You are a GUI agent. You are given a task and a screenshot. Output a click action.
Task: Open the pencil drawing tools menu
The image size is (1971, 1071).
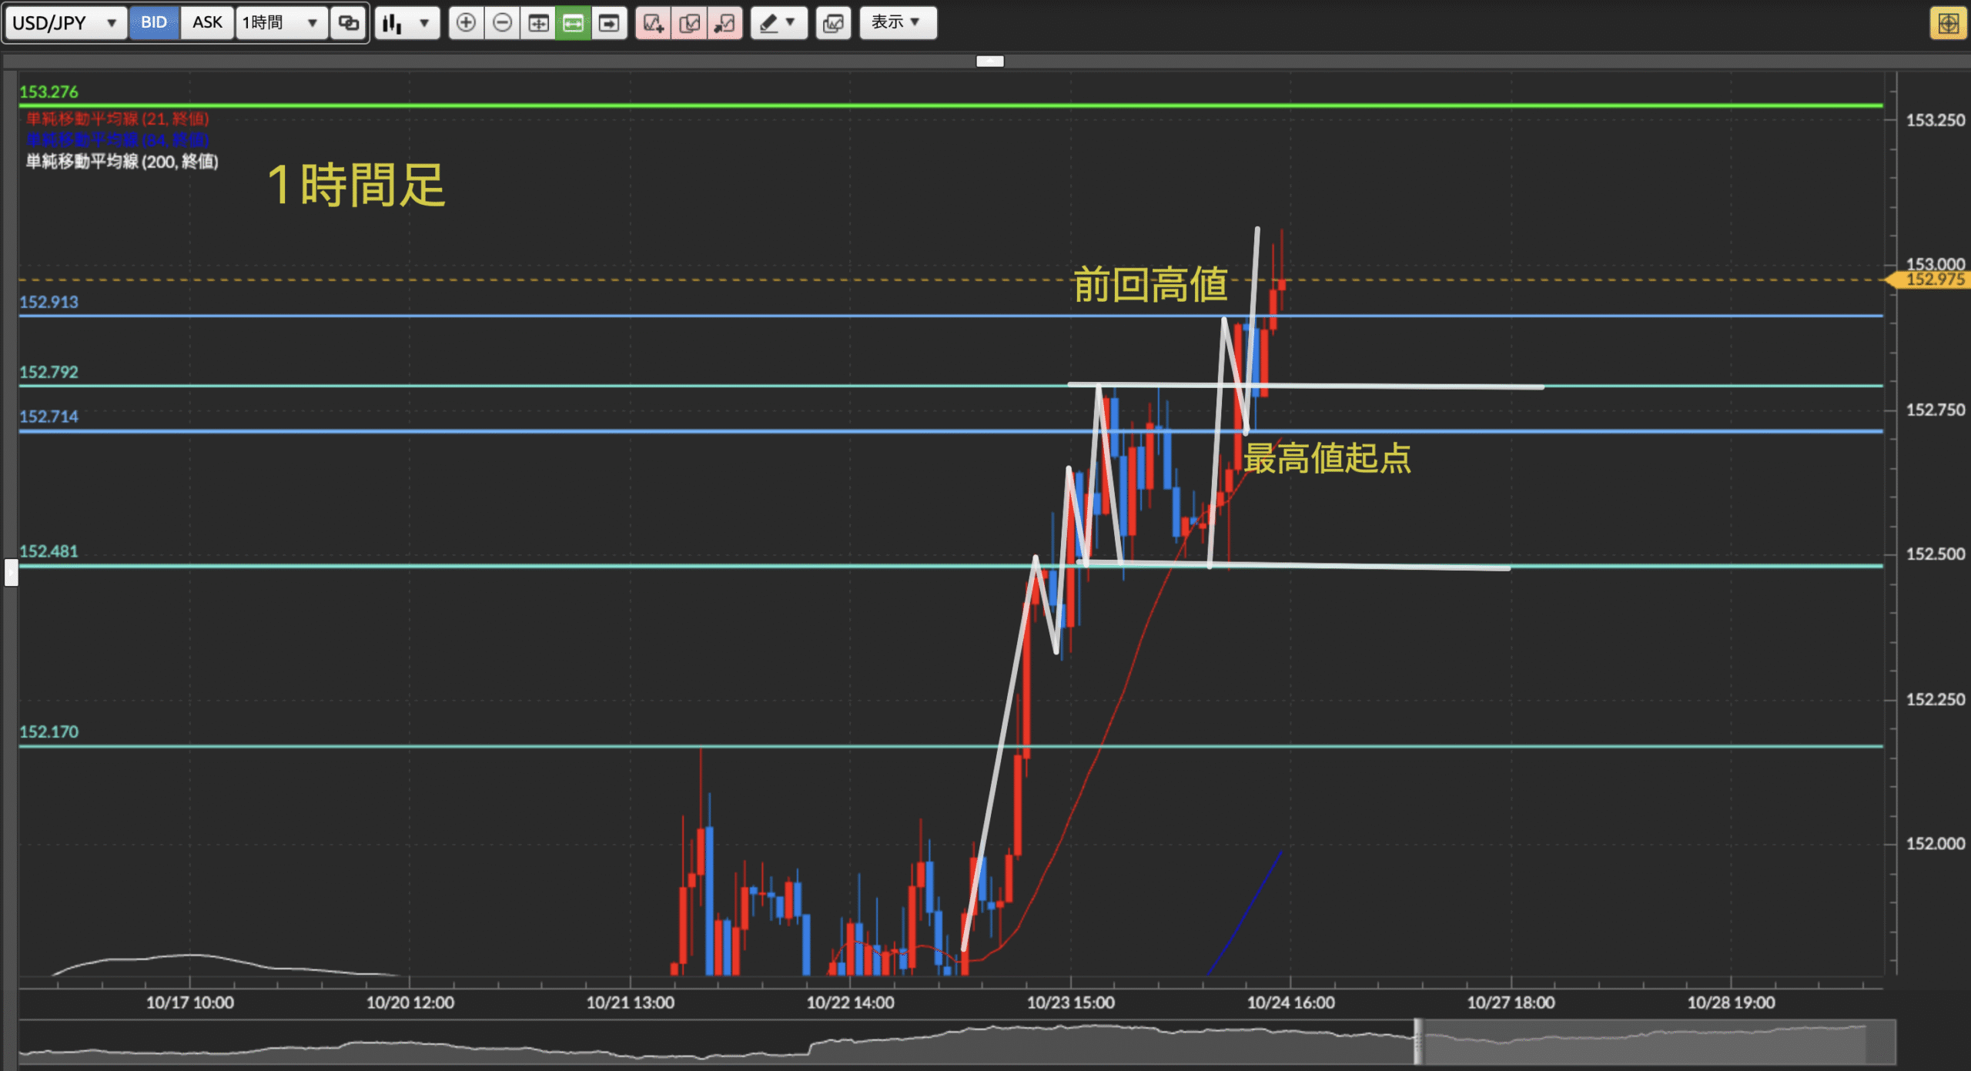coord(778,23)
